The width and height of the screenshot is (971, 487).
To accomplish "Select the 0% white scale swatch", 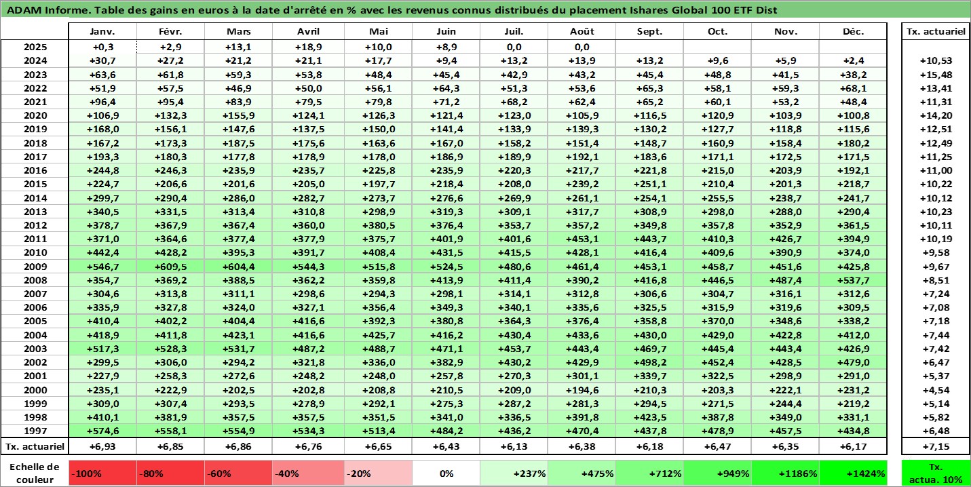I will coord(446,473).
